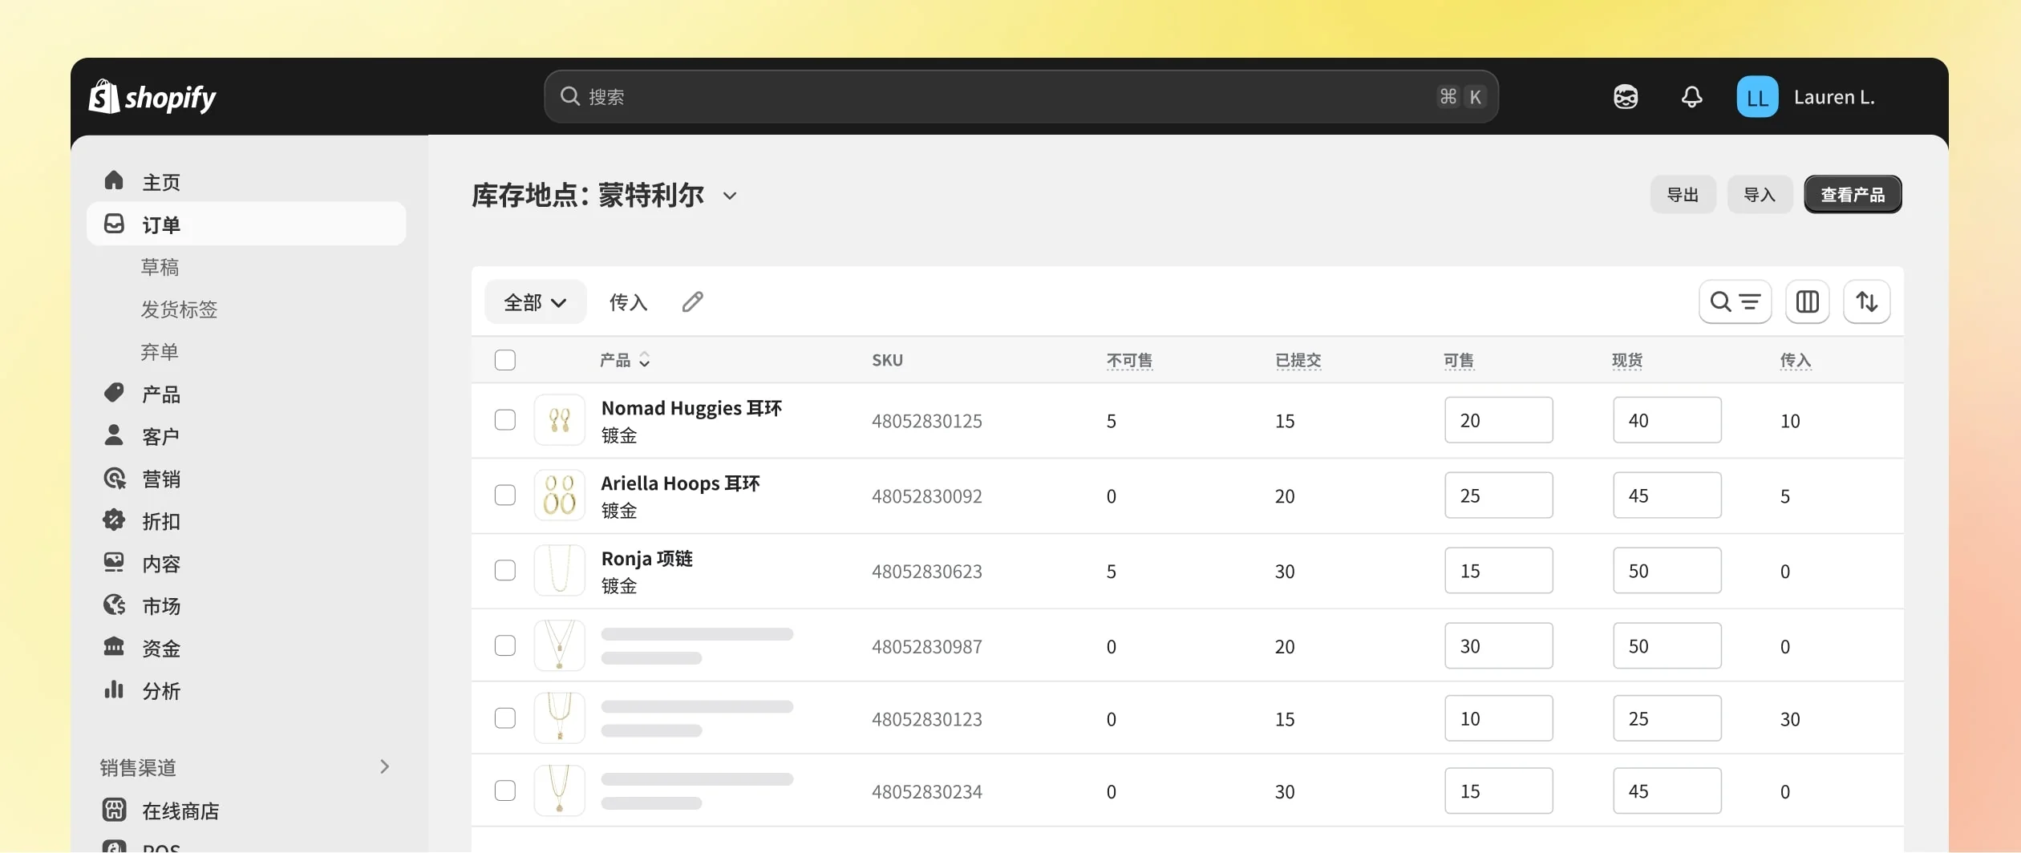Image resolution: width=2021 pixels, height=853 pixels.
Task: Click the 查看产品 button
Action: click(1853, 194)
